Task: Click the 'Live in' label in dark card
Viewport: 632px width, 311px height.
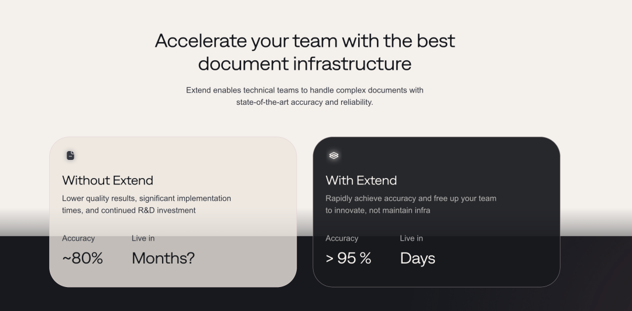Action: [411, 238]
